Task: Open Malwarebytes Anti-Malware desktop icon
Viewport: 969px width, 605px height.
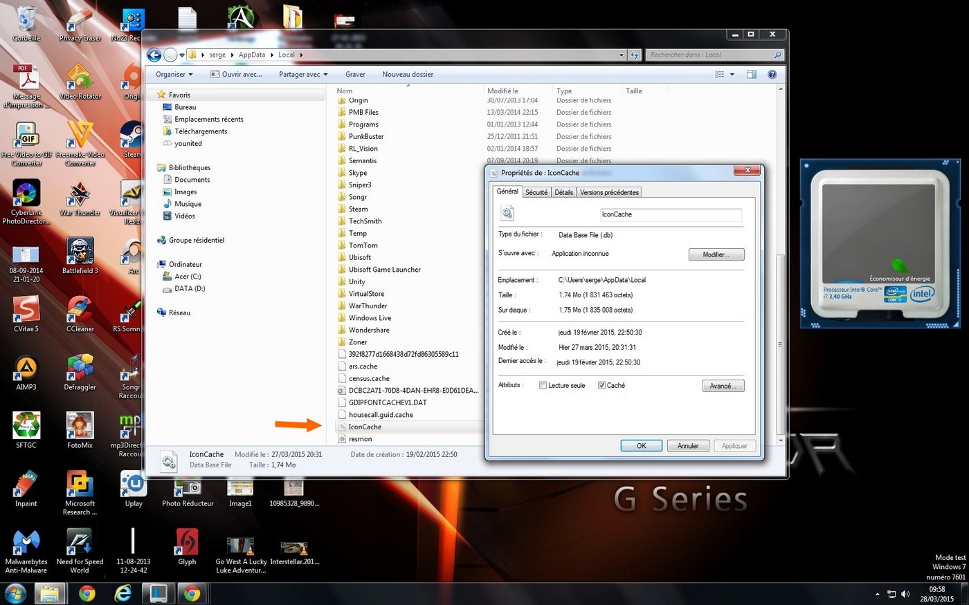Action: pos(26,550)
